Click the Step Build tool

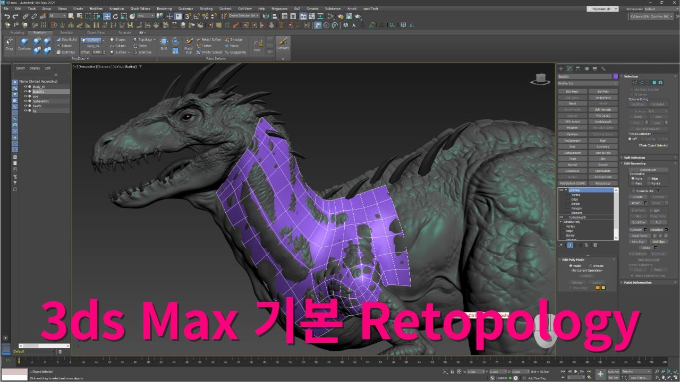(x=67, y=40)
